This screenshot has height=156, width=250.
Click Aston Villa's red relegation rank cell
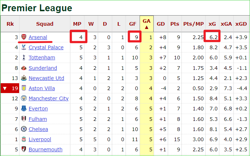click(10, 88)
